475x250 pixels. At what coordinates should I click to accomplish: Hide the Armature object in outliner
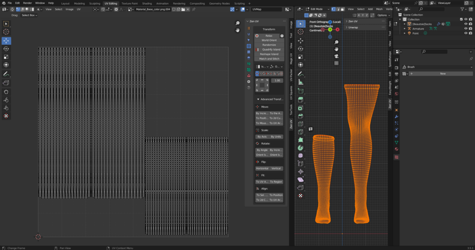466,29
